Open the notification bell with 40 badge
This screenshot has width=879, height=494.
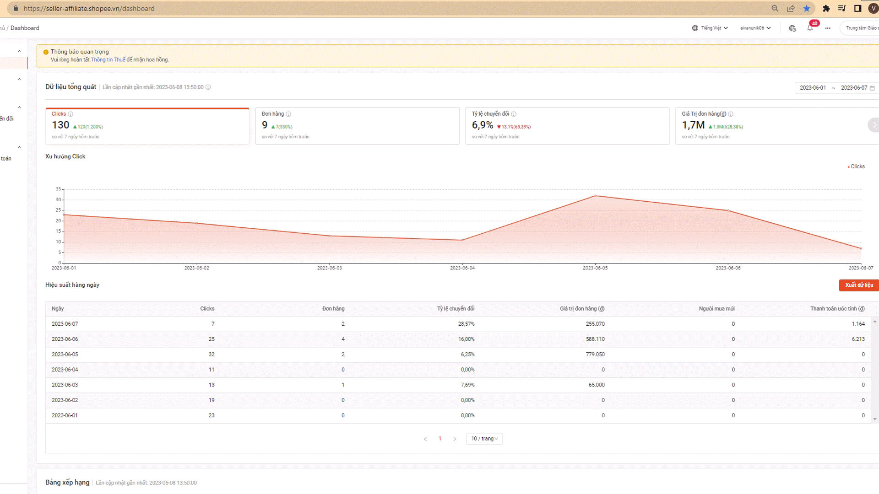pos(810,28)
